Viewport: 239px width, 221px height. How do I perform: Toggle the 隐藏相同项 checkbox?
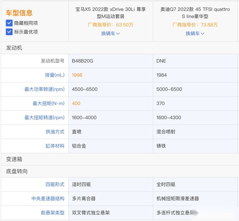[9, 23]
